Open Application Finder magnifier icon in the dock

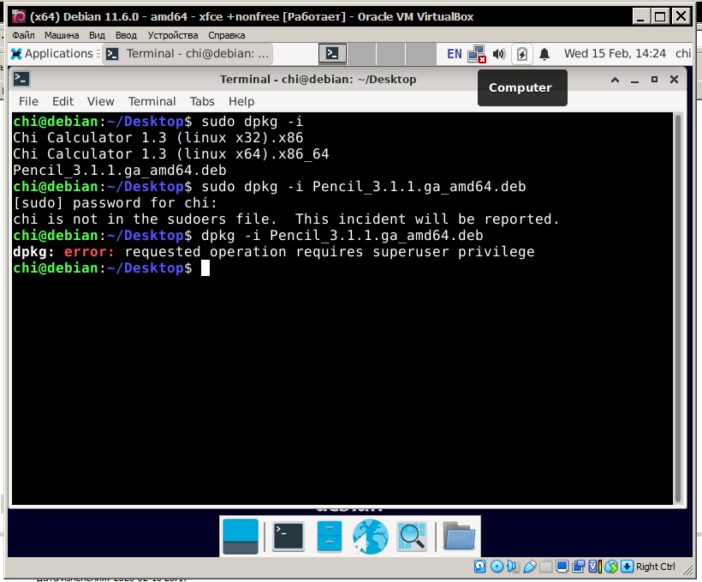point(412,537)
